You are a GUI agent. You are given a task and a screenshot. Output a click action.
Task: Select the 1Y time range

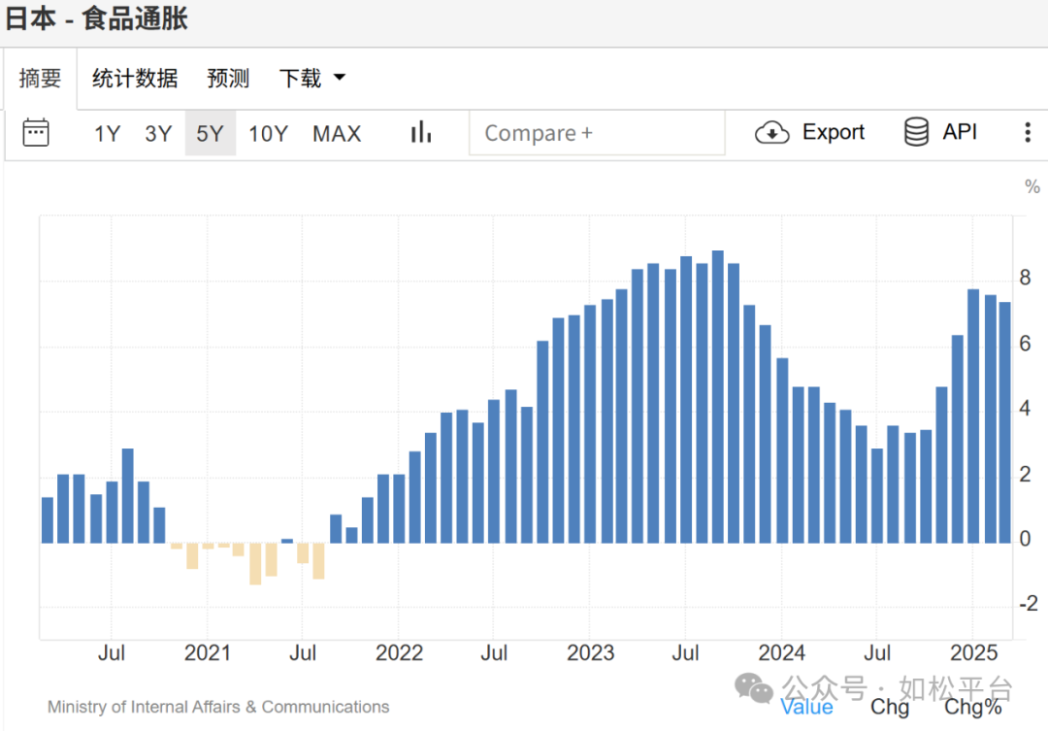pos(107,134)
